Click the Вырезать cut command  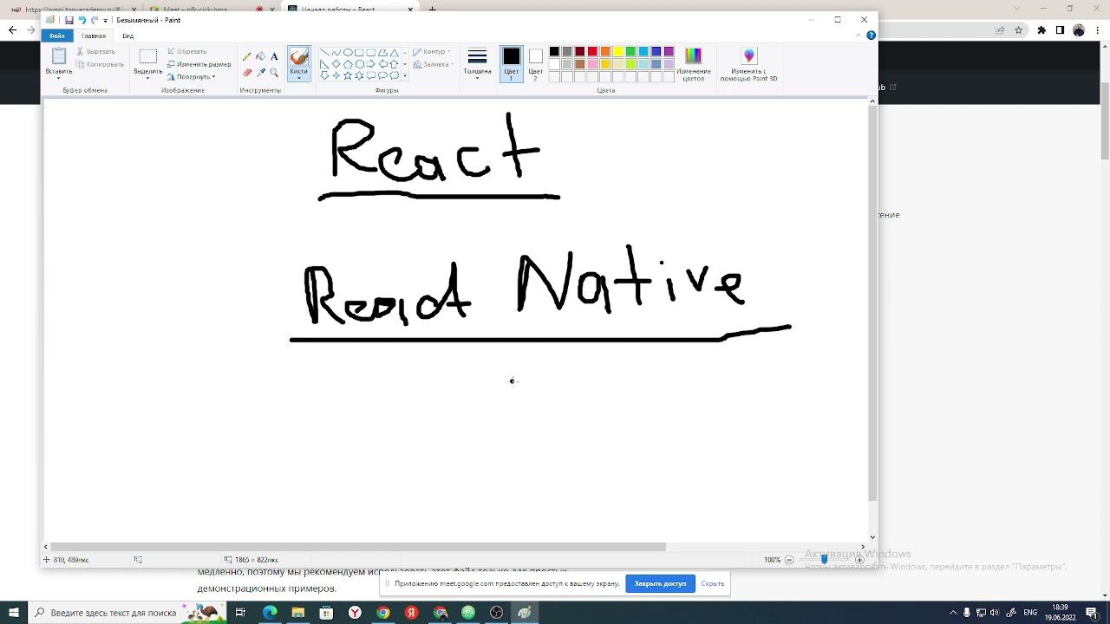(x=95, y=52)
